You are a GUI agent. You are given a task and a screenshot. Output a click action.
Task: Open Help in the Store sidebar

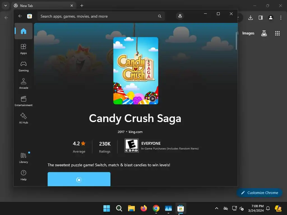coord(24,175)
